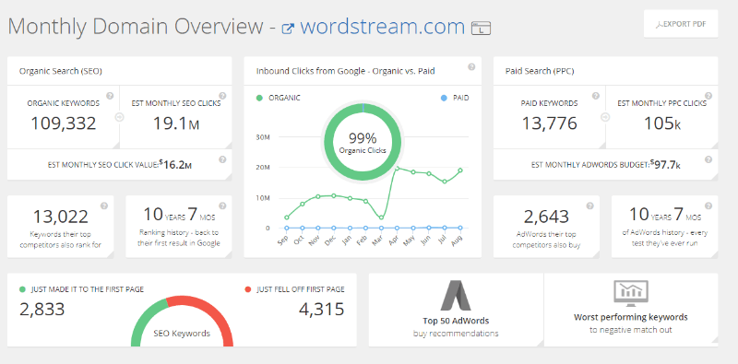Open help icon on AdWords history card
The image size is (738, 364).
(x=708, y=205)
